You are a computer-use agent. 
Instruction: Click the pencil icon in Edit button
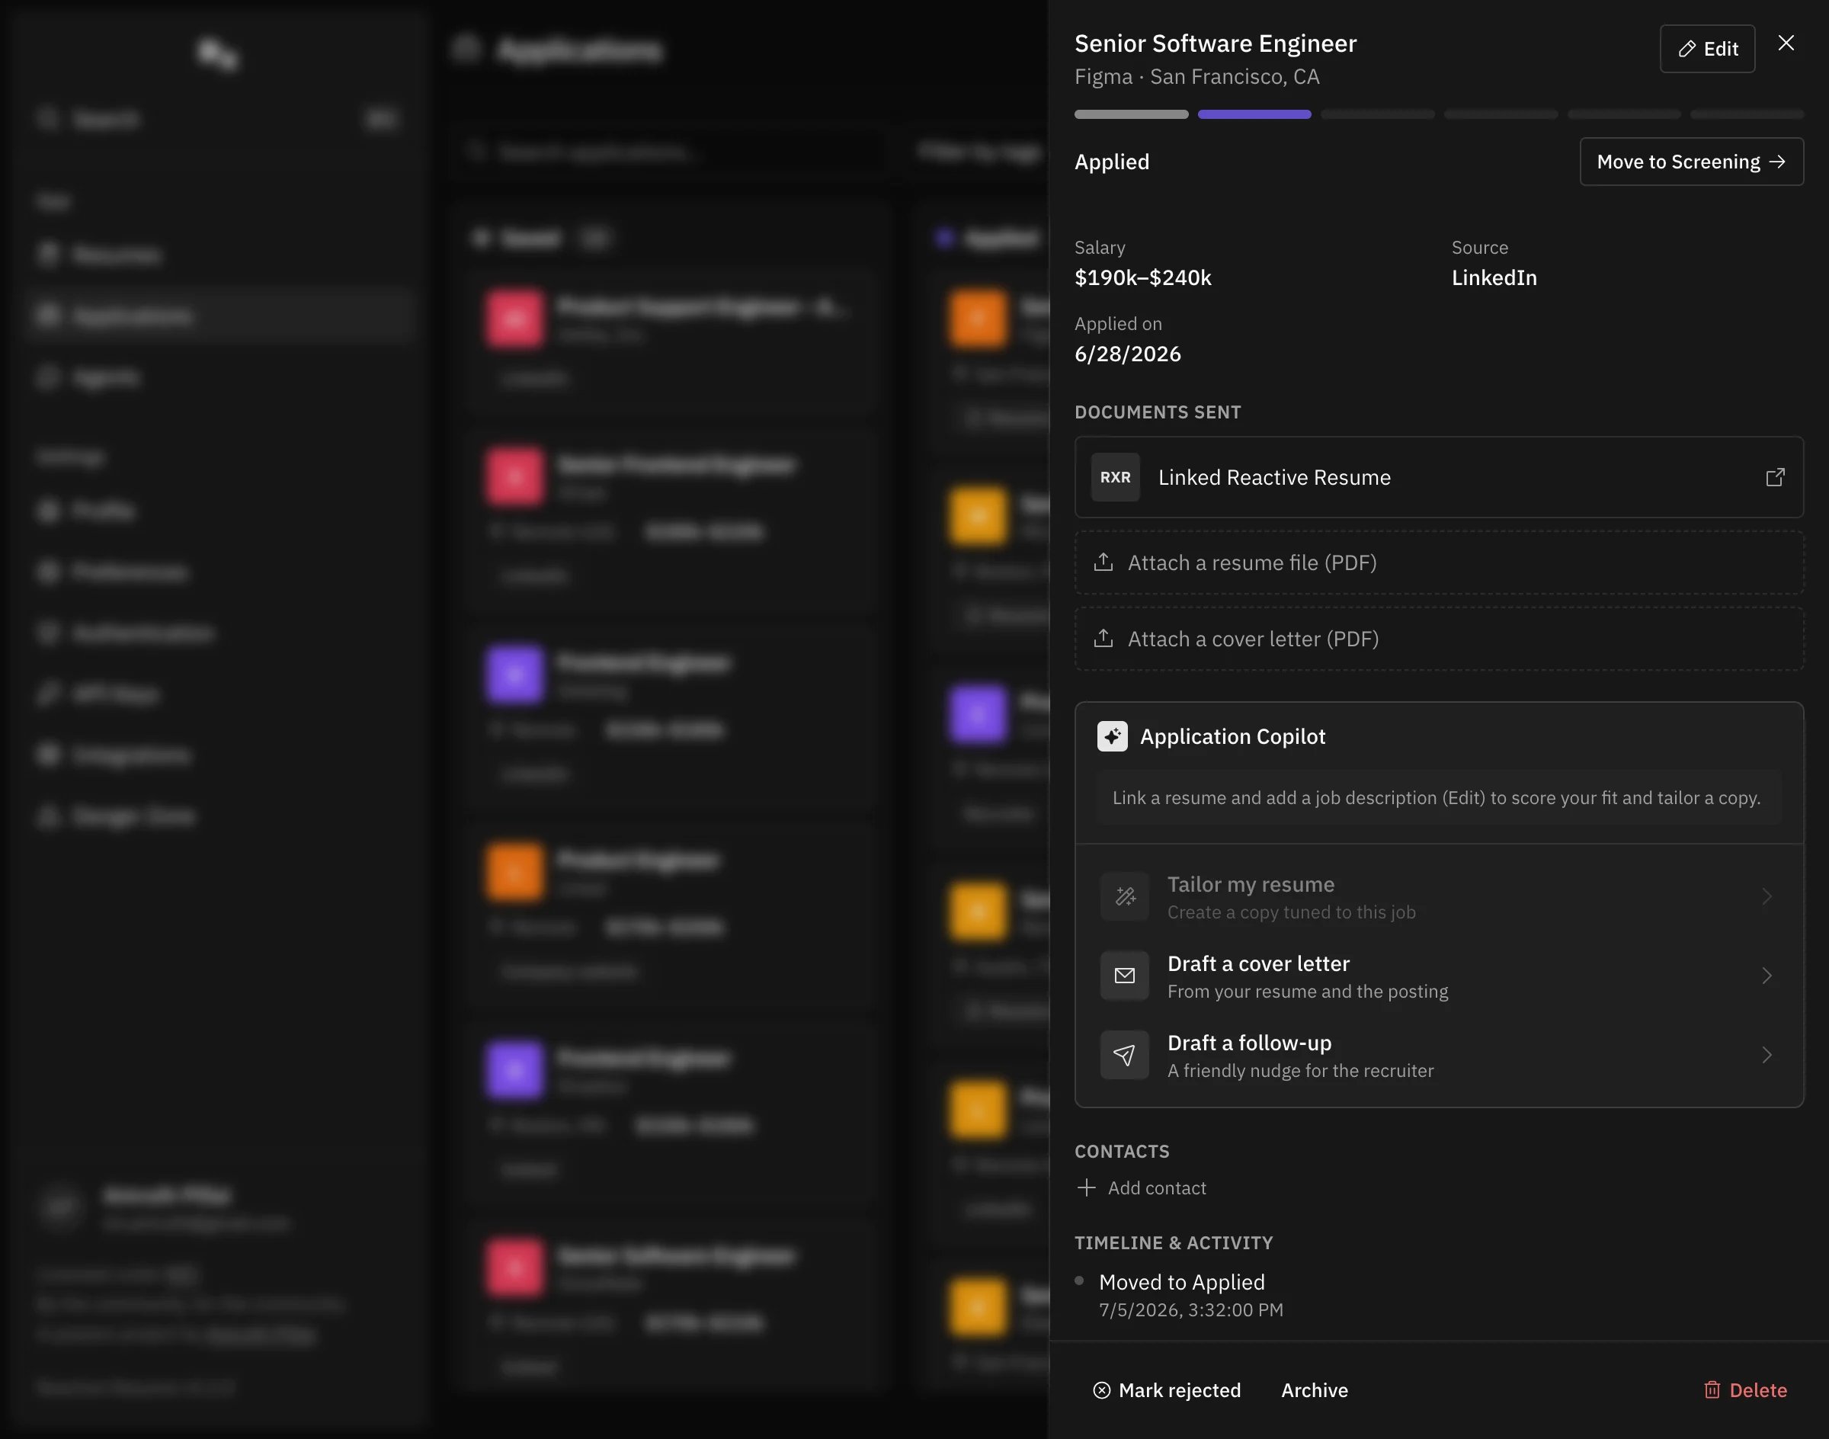pyautogui.click(x=1686, y=49)
